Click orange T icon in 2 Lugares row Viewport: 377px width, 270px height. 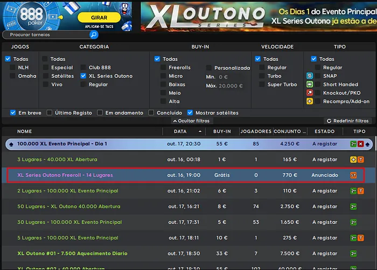[x=361, y=191]
